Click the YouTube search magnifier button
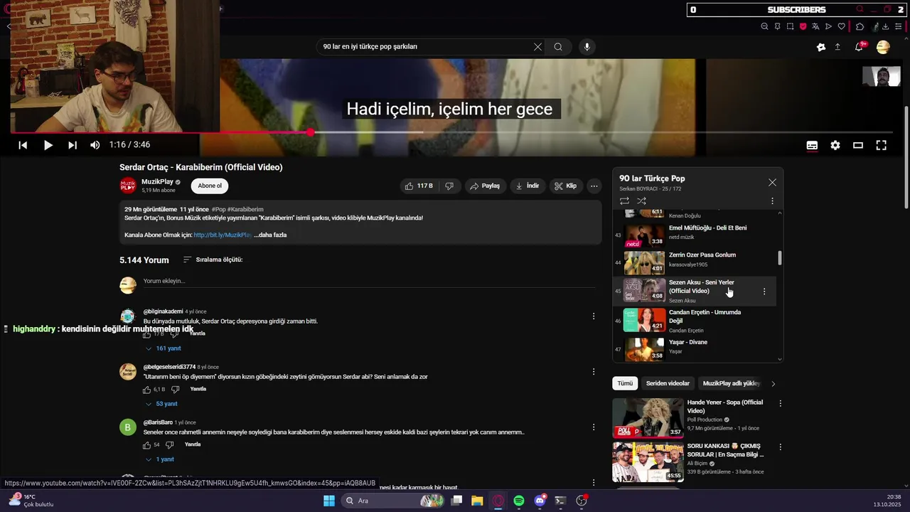 558,47
